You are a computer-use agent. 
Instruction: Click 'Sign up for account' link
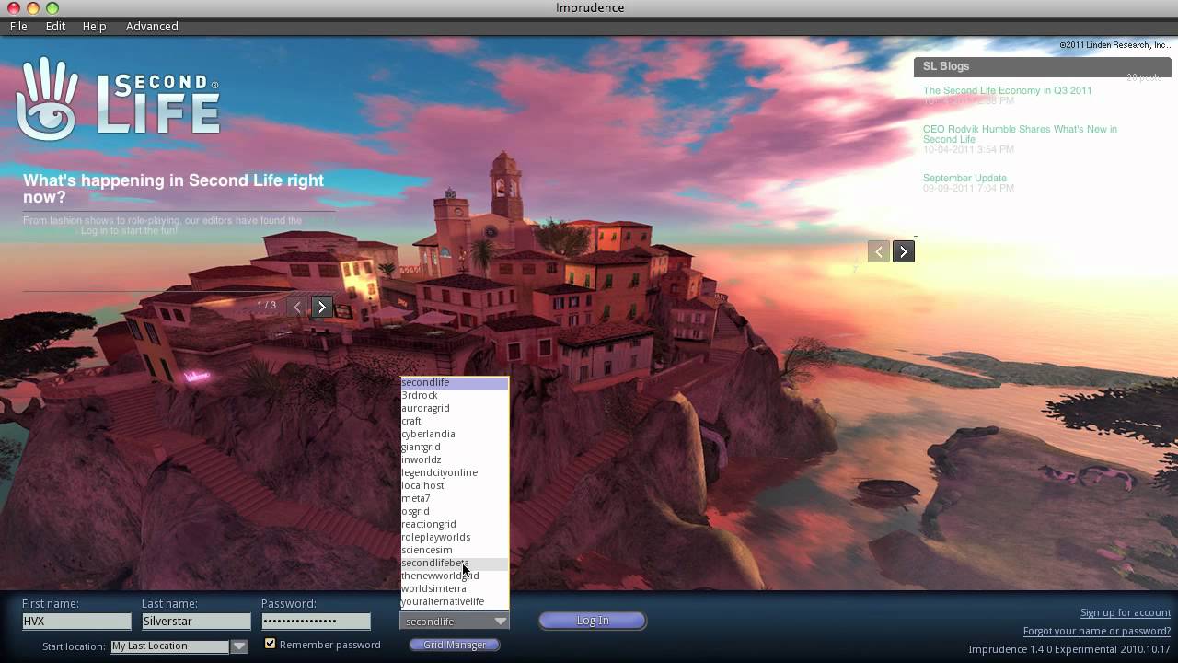tap(1126, 612)
